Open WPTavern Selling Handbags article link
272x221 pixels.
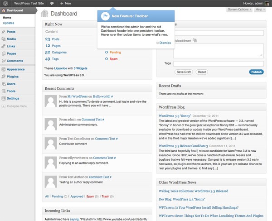point(199,207)
